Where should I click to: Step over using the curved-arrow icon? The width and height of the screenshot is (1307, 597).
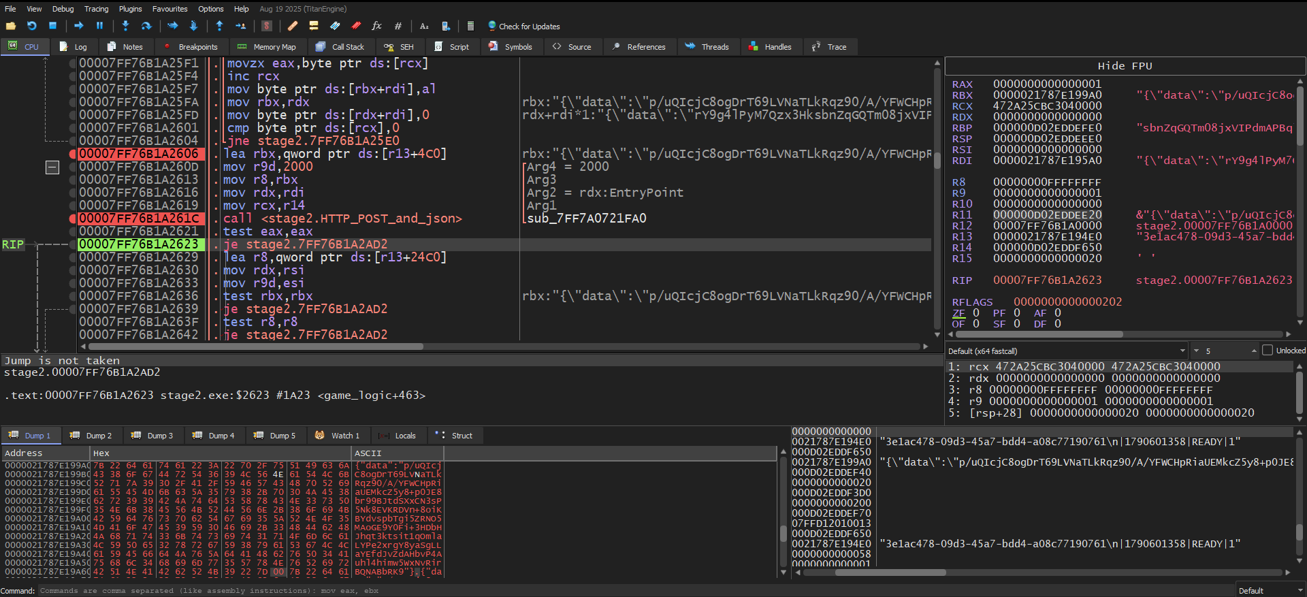pos(146,26)
